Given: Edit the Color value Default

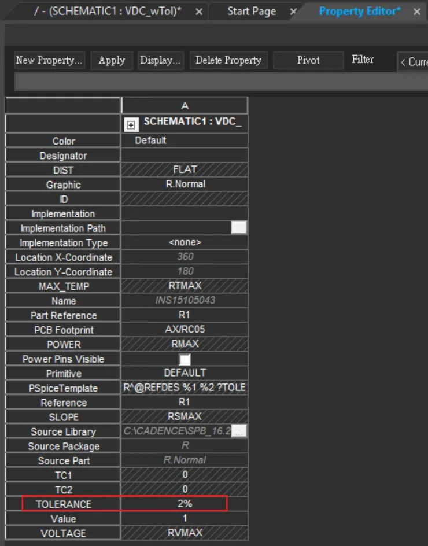Looking at the screenshot, I should point(185,141).
